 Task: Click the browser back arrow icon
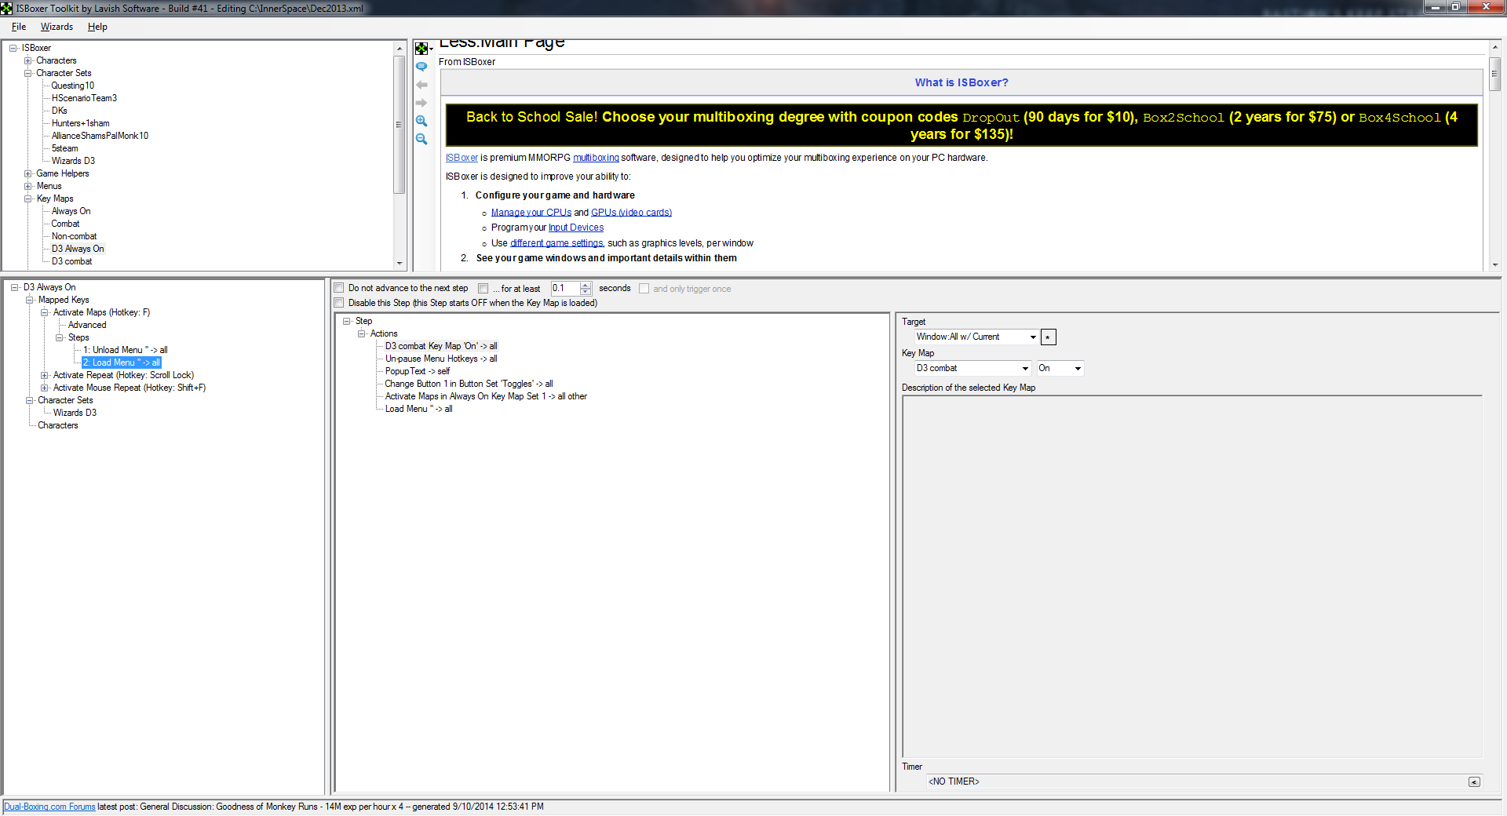tap(421, 85)
